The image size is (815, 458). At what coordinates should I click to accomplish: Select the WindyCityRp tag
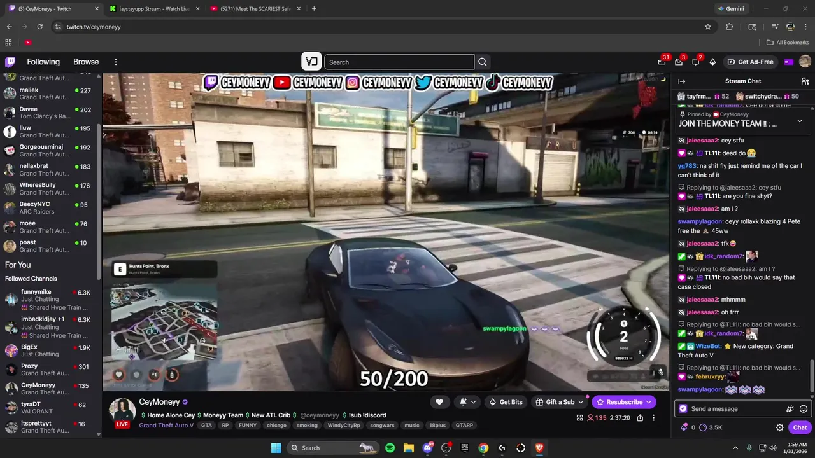[344, 426]
